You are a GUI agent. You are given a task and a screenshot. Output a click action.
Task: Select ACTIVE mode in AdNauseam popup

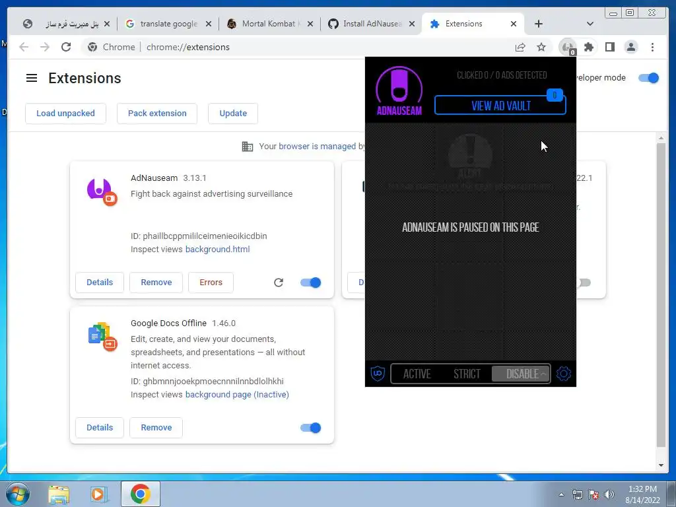point(417,374)
